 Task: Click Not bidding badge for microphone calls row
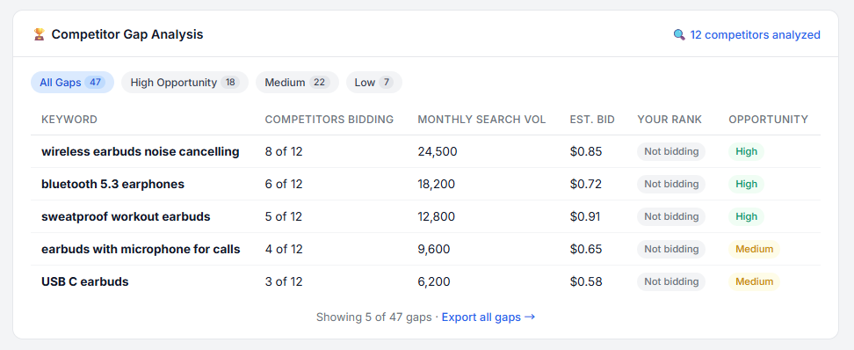(x=671, y=249)
